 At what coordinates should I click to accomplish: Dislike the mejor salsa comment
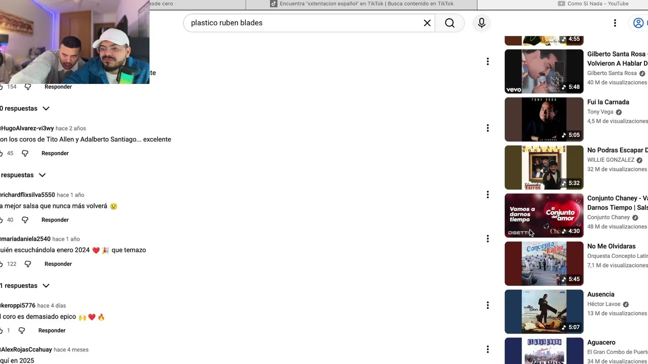(25, 220)
